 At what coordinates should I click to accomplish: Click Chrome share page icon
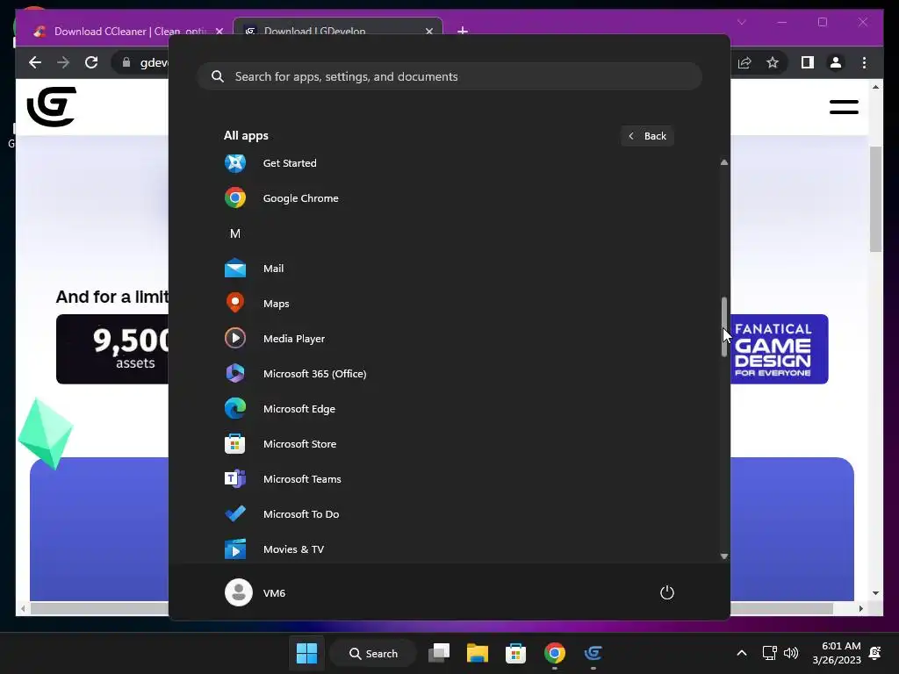click(x=744, y=62)
